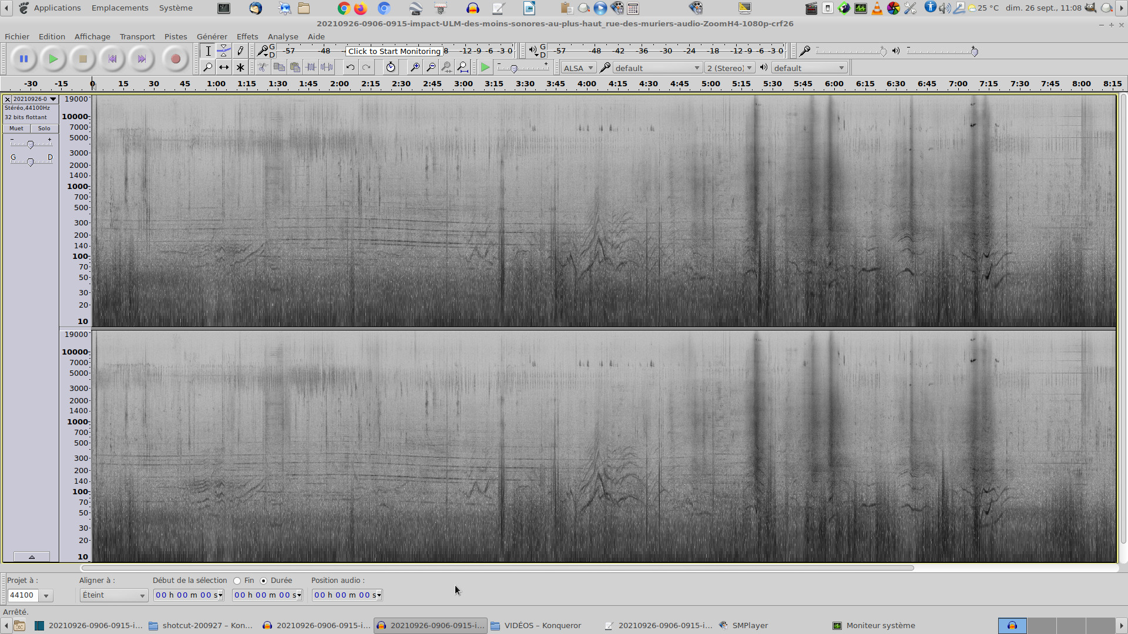Select the Draw pencil tool
The width and height of the screenshot is (1128, 634).
coord(240,51)
